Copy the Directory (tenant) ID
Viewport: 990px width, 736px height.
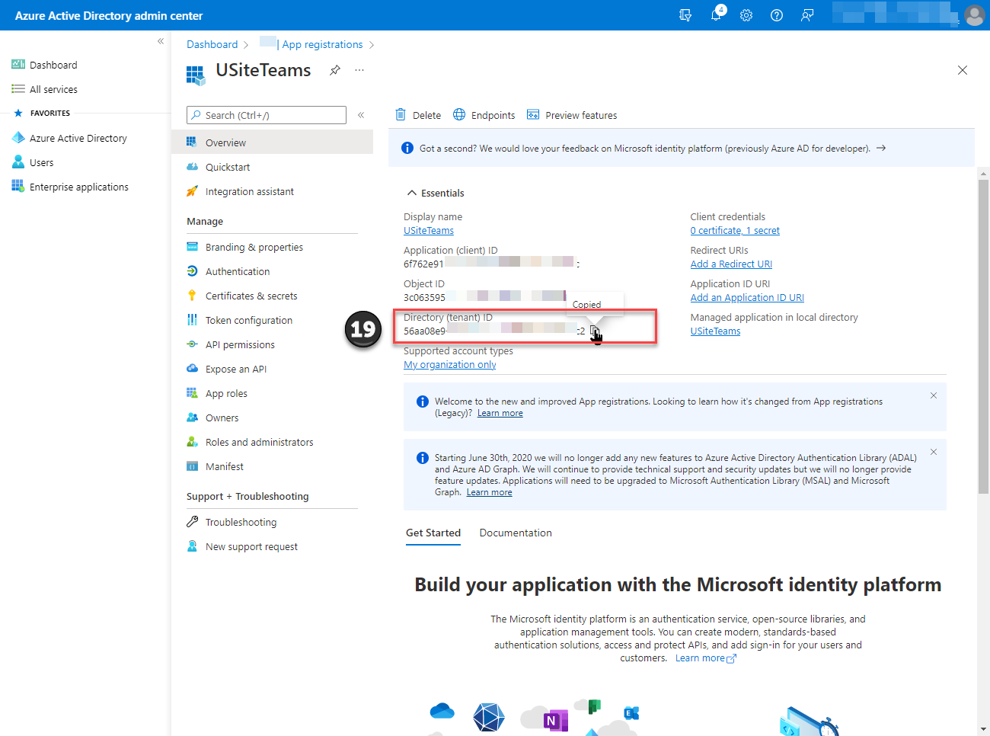pyautogui.click(x=595, y=331)
